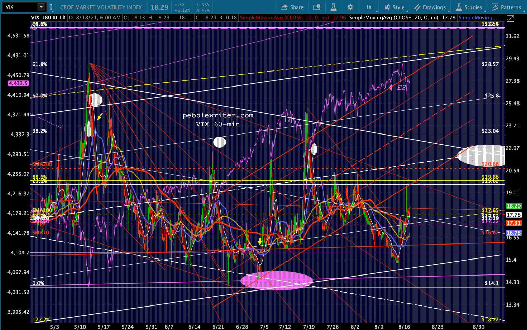
Task: Open the symbol dropdown arrow next to VIX
Action: coord(41,7)
